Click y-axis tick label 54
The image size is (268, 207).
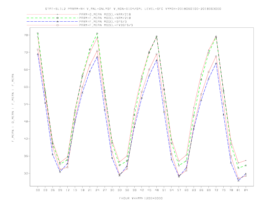26,104
